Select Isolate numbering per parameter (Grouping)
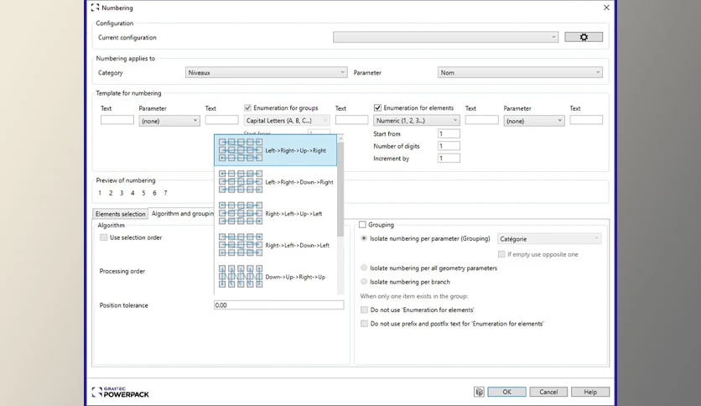Screen dimensions: 701x406 pos(364,238)
